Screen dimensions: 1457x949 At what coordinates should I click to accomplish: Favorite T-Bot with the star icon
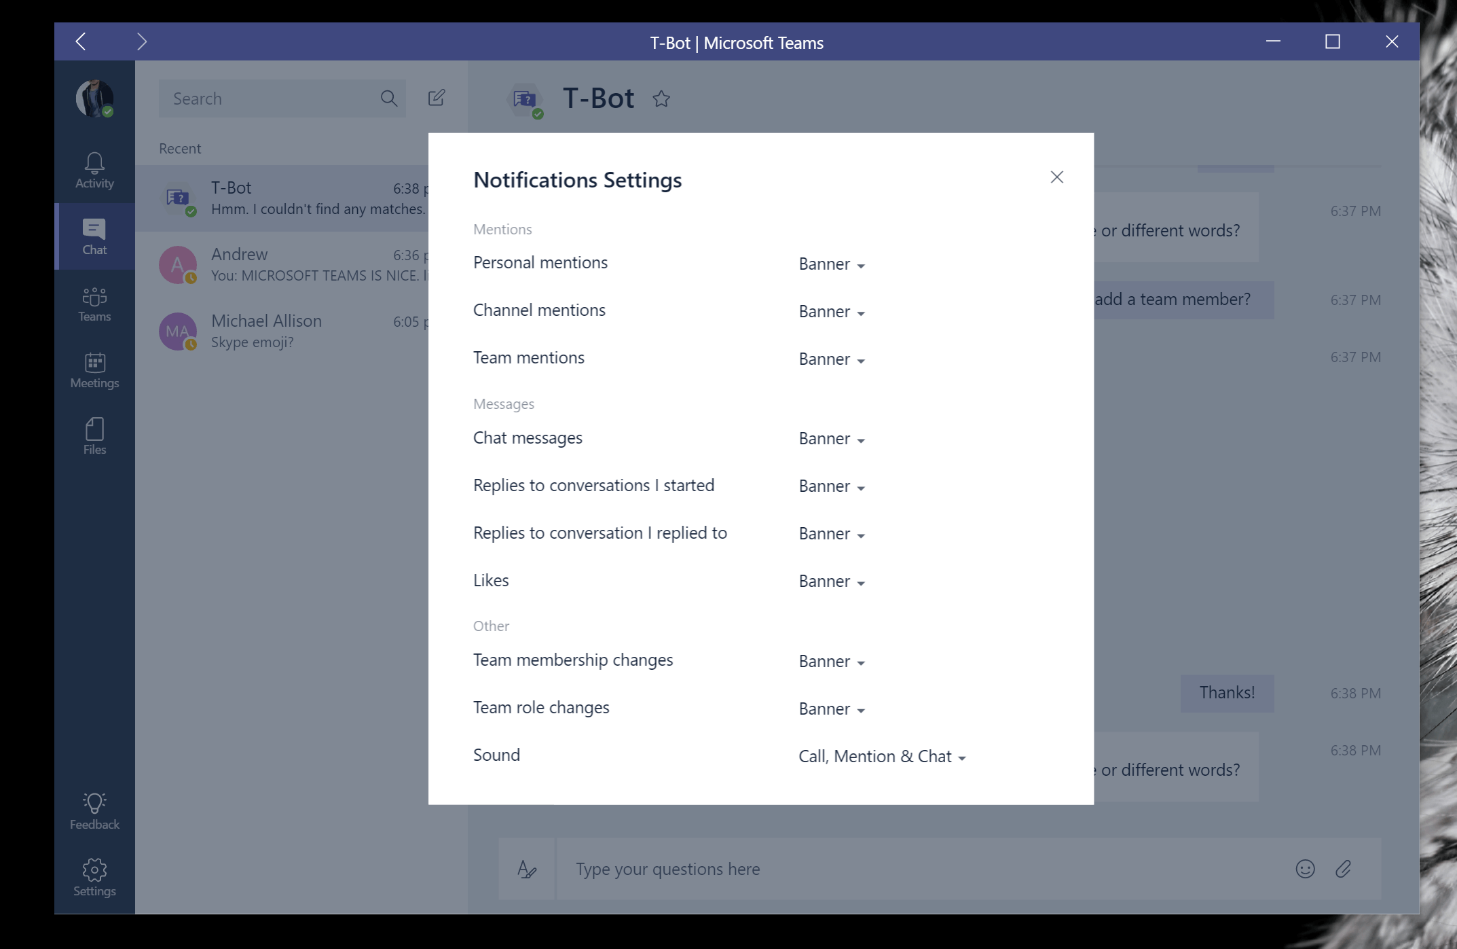tap(661, 99)
